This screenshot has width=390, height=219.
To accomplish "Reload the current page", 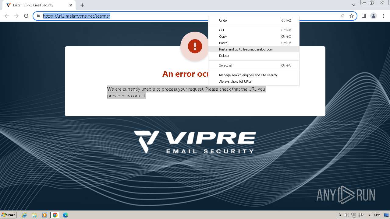I will 26,16.
